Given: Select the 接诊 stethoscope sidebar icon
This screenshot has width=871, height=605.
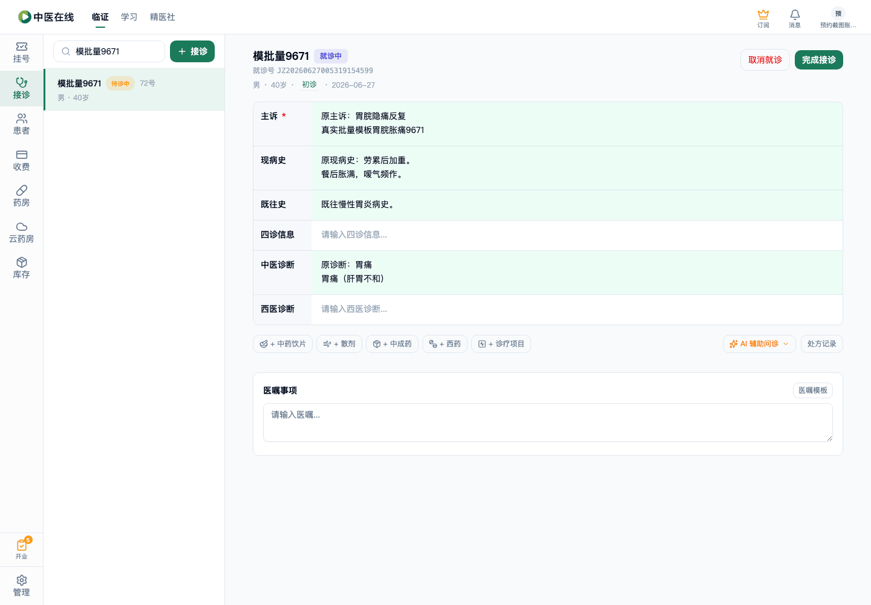Looking at the screenshot, I should click(21, 88).
